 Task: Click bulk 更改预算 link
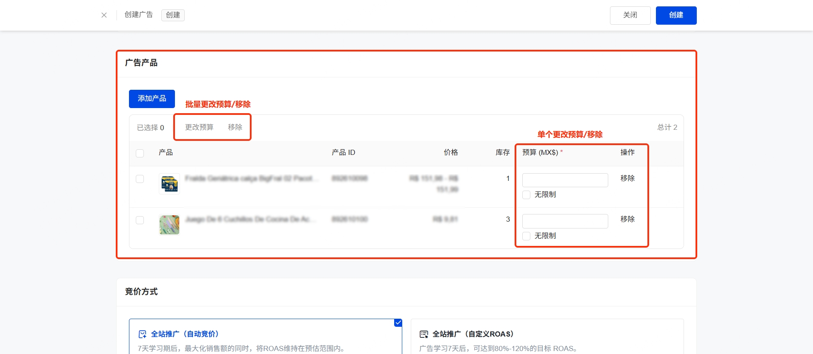(x=199, y=127)
